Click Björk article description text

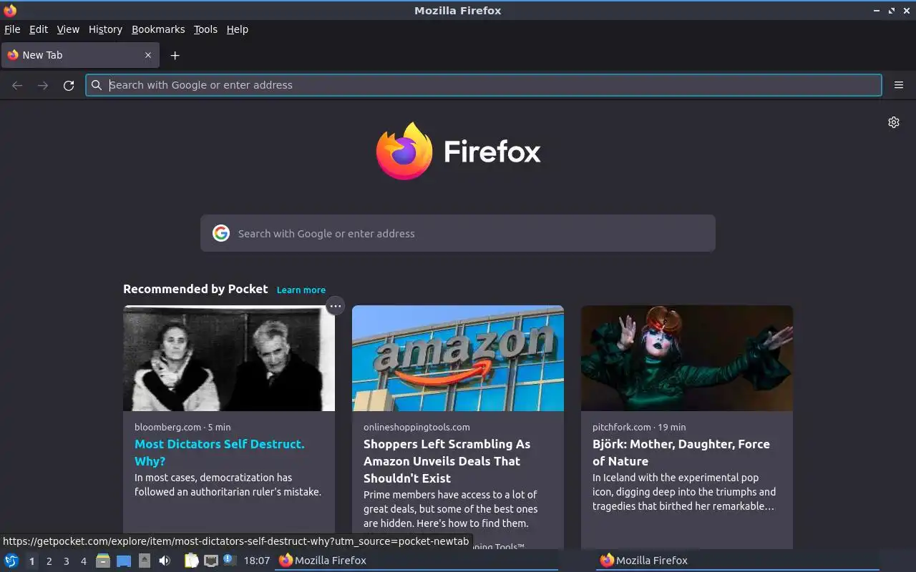point(684,492)
